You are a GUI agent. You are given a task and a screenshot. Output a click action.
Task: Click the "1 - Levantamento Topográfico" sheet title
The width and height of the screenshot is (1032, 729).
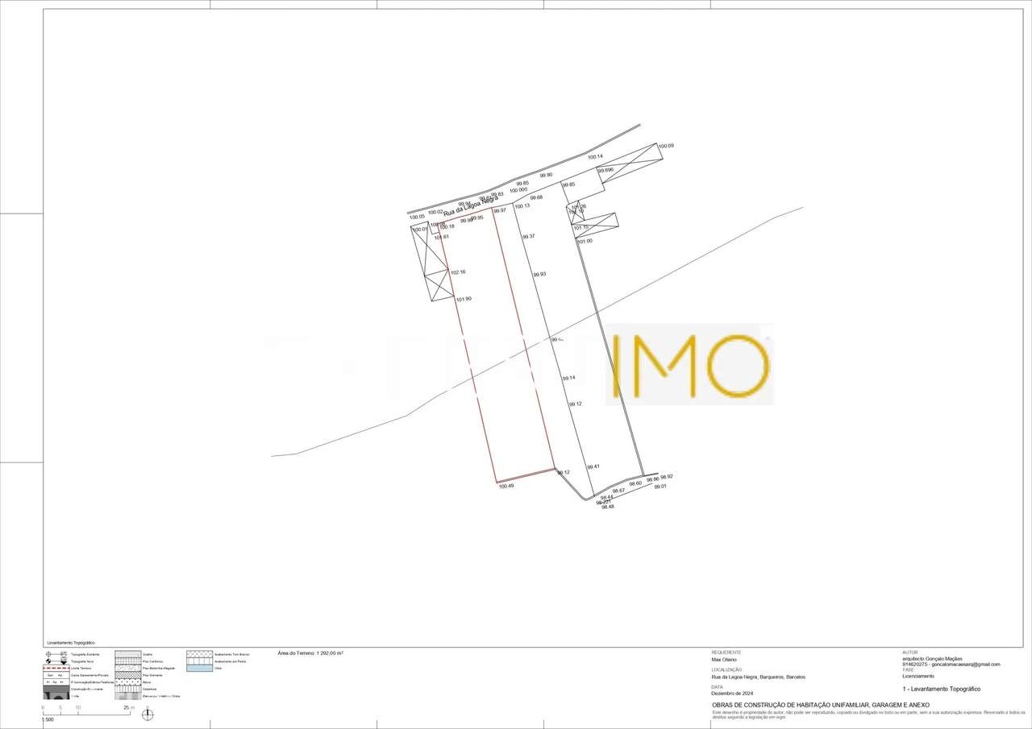click(942, 690)
